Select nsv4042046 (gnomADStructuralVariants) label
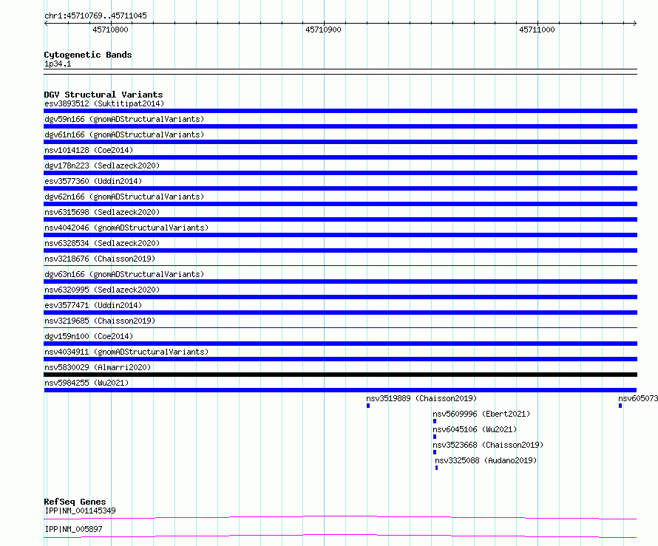658x546 pixels. tap(126, 228)
